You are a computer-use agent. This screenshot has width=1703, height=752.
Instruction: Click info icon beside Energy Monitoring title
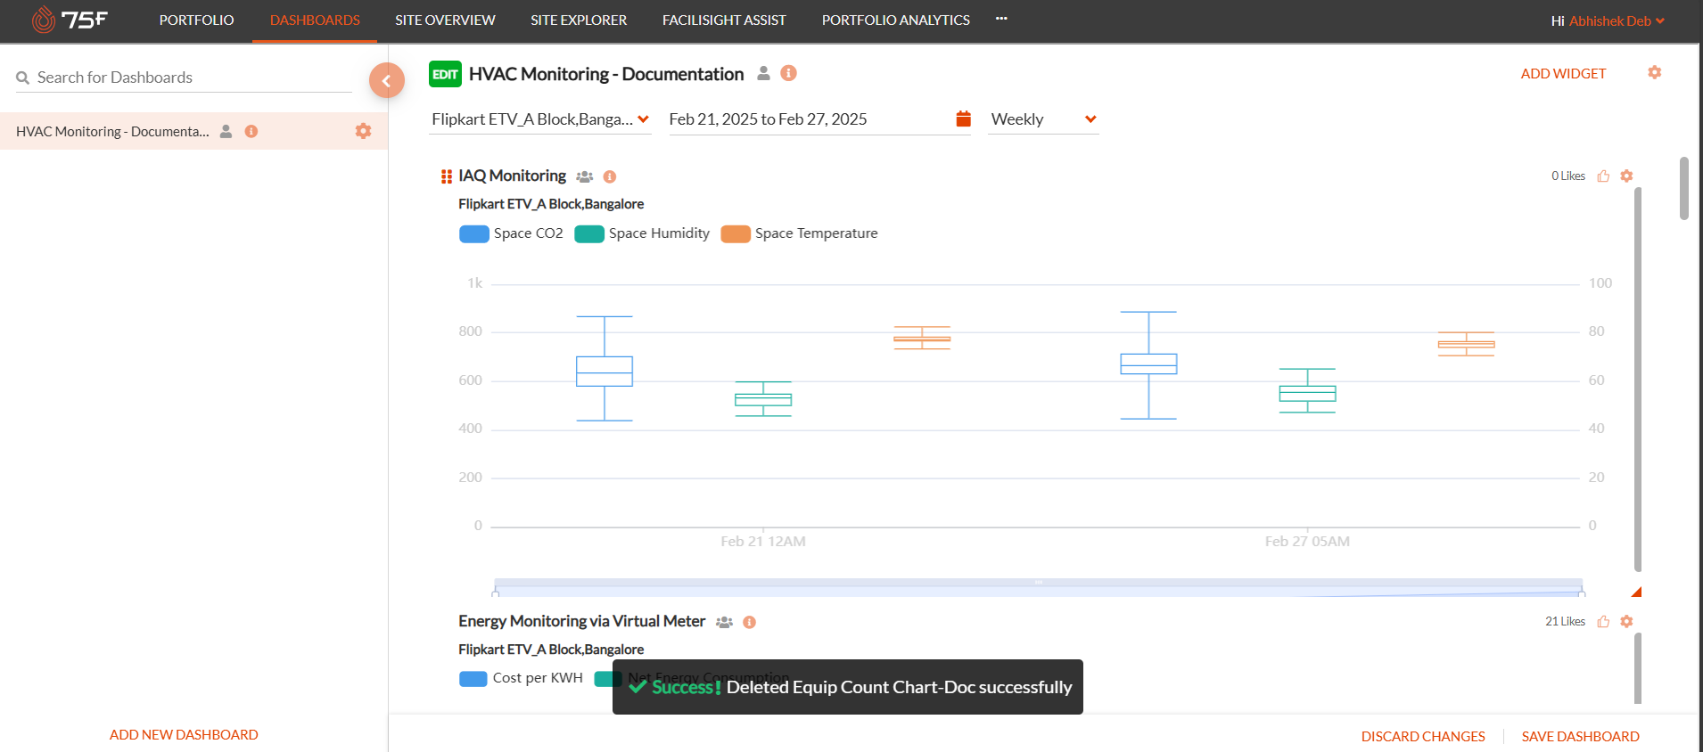coord(750,622)
